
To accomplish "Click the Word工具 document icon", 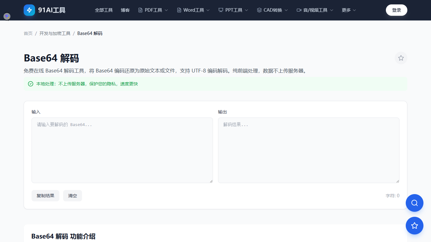I will pyautogui.click(x=179, y=10).
